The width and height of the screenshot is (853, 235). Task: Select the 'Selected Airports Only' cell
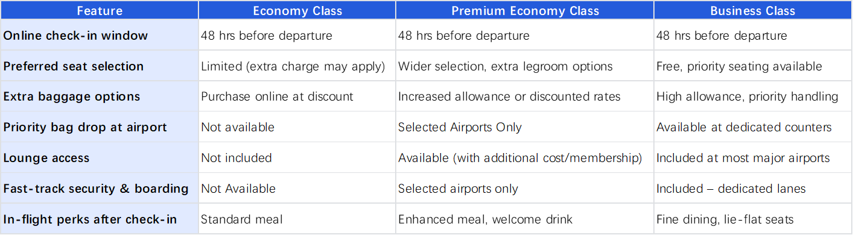525,127
